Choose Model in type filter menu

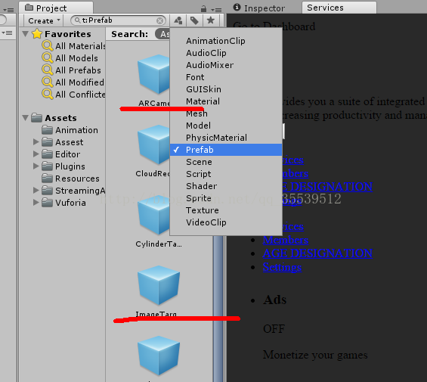[226, 126]
